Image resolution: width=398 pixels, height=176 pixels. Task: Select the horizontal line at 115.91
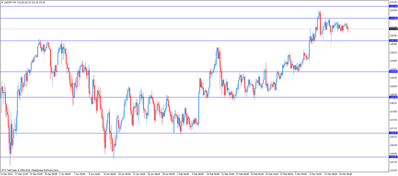pyautogui.click(x=195, y=157)
